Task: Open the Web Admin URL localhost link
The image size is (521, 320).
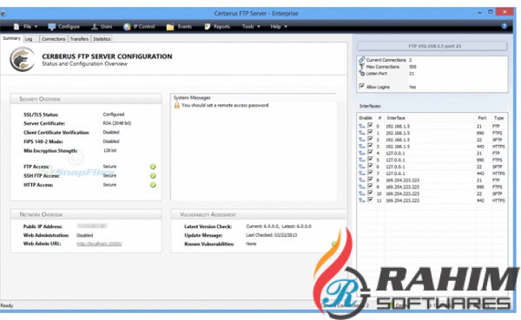Action: (x=99, y=244)
